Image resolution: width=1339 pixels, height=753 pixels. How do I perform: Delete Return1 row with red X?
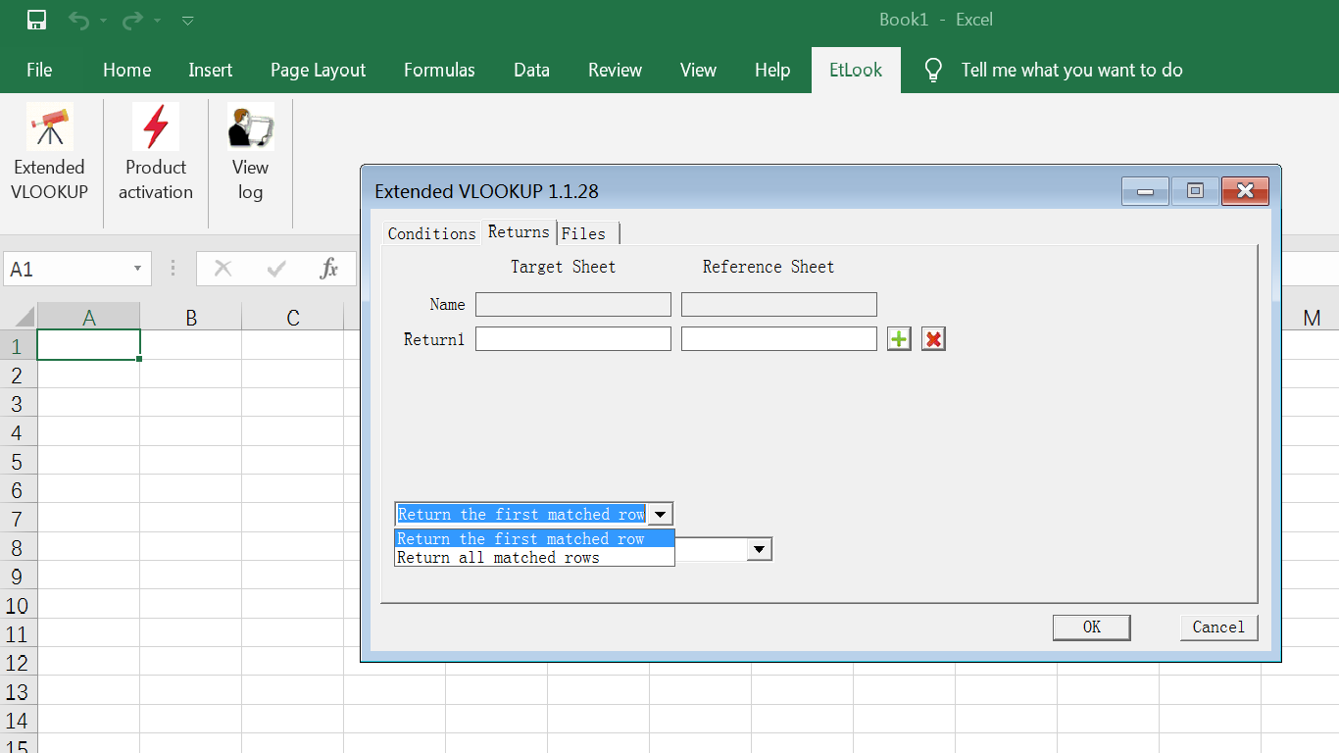point(933,339)
